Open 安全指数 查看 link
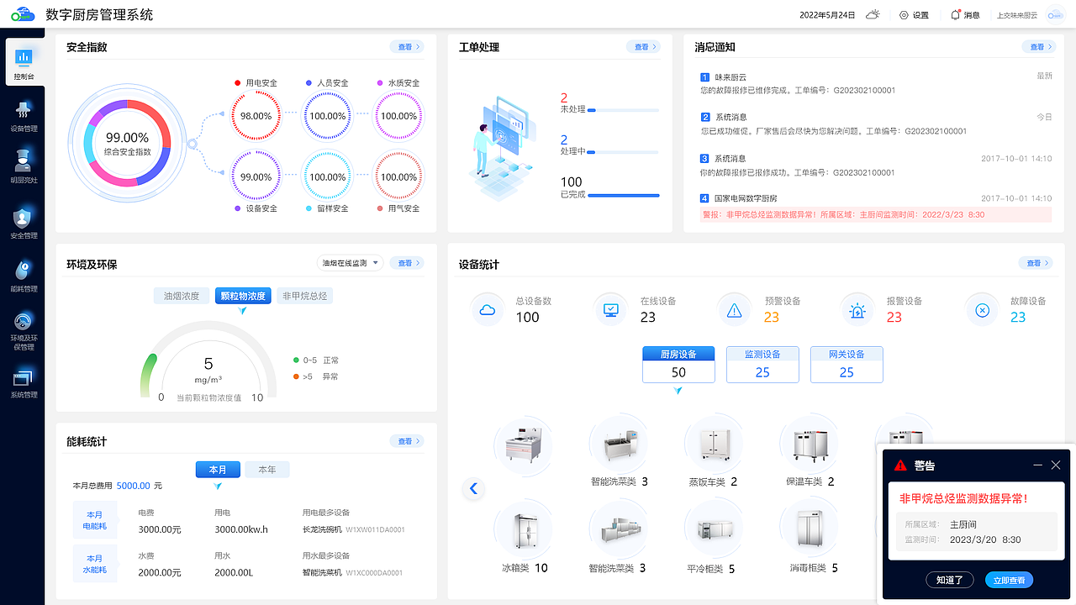This screenshot has height=605, width=1076. click(x=406, y=47)
